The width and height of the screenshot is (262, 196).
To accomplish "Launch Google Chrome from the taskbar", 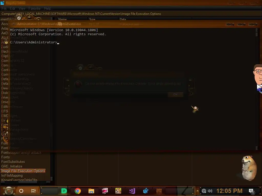I will click(x=78, y=191).
